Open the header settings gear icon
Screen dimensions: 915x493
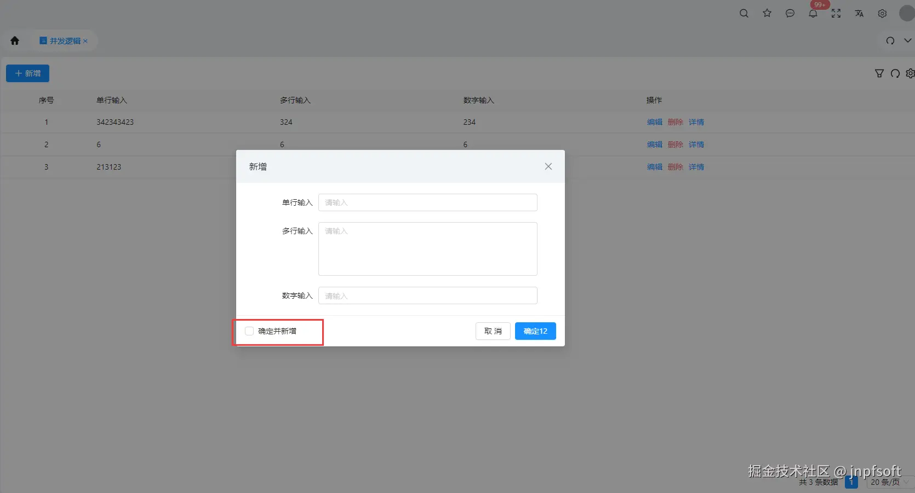pos(882,13)
